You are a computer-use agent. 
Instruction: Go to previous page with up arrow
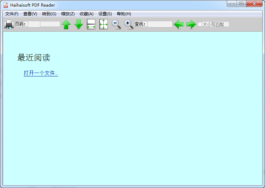coord(66,24)
